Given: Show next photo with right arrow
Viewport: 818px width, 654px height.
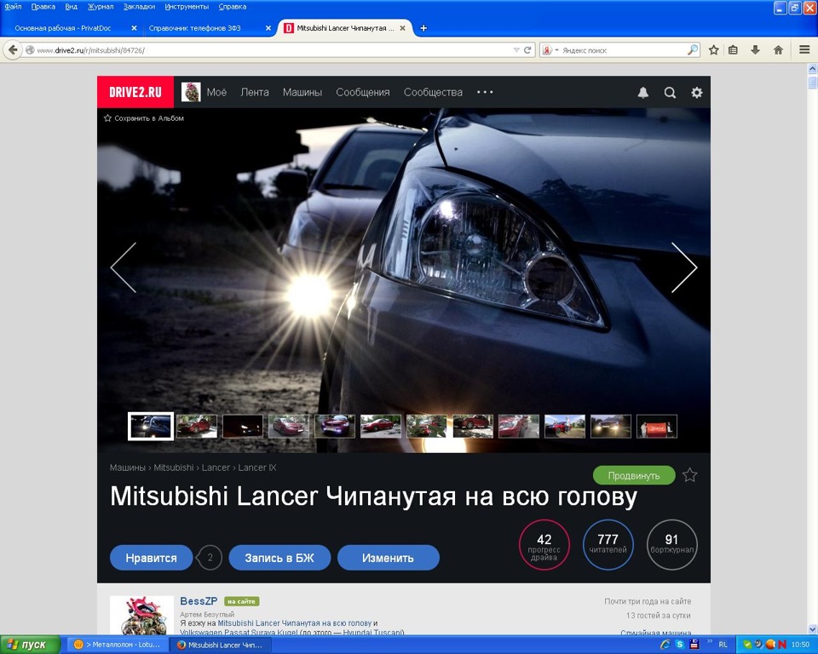Looking at the screenshot, I should coord(684,267).
